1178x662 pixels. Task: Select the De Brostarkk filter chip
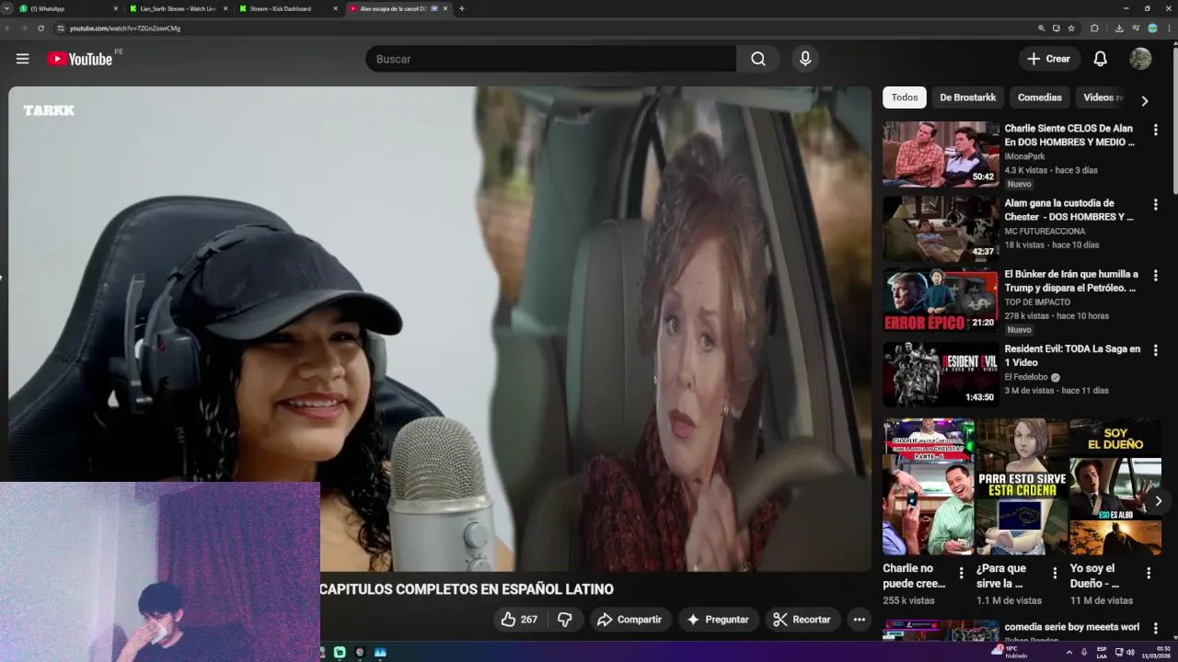(x=967, y=97)
